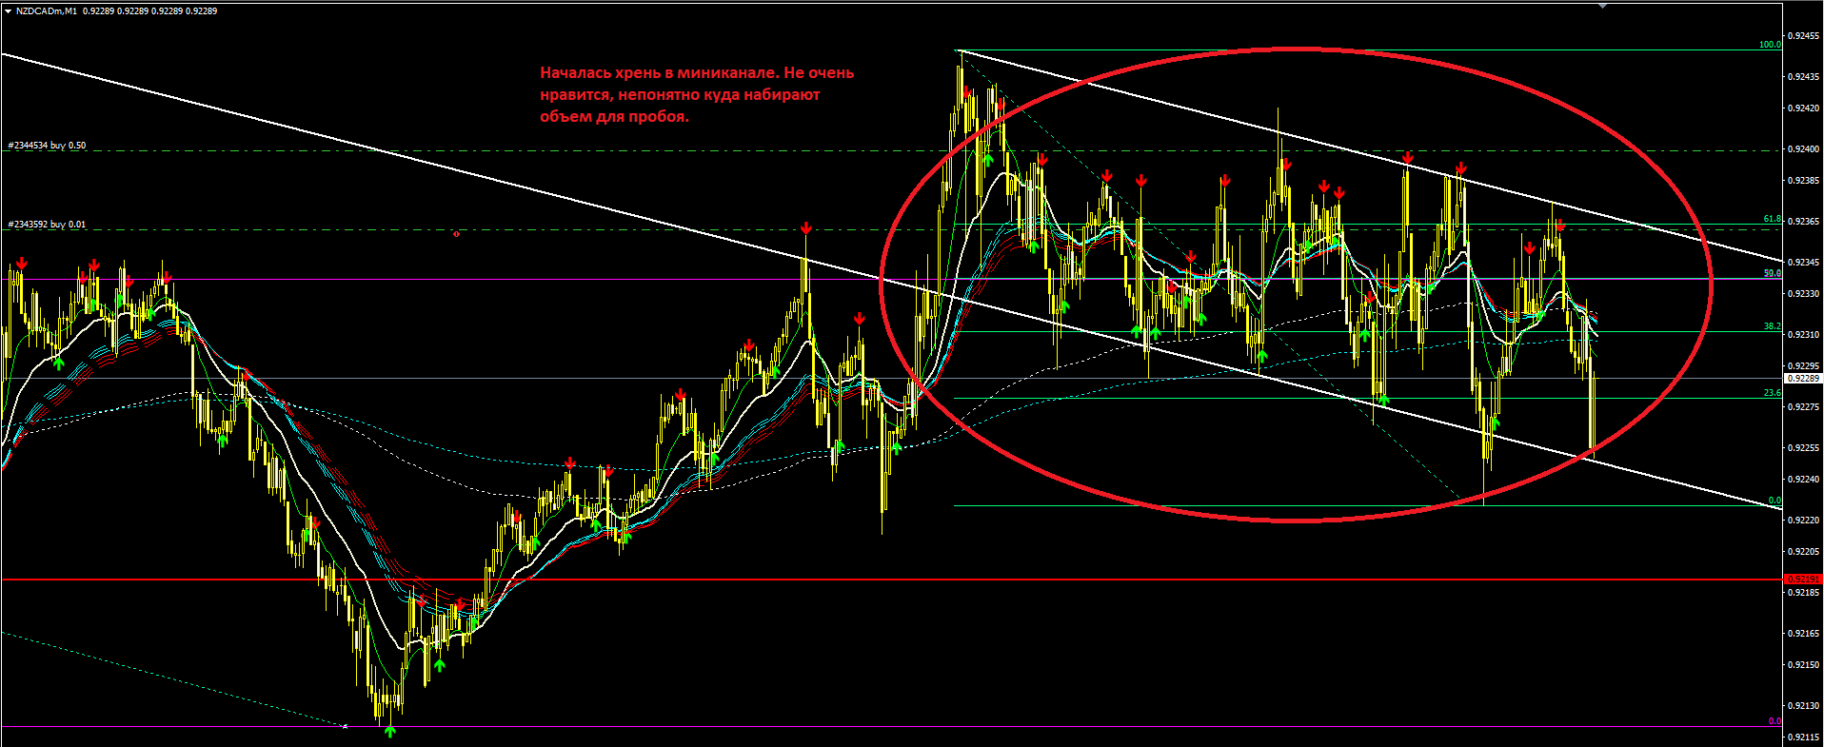This screenshot has width=1824, height=747.
Task: Click 0.92310 on the price scale
Action: tap(1804, 335)
